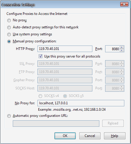Uncheck Use this proxy server for all protocols
Viewport: 131px width, 144px height.
[x=40, y=56]
